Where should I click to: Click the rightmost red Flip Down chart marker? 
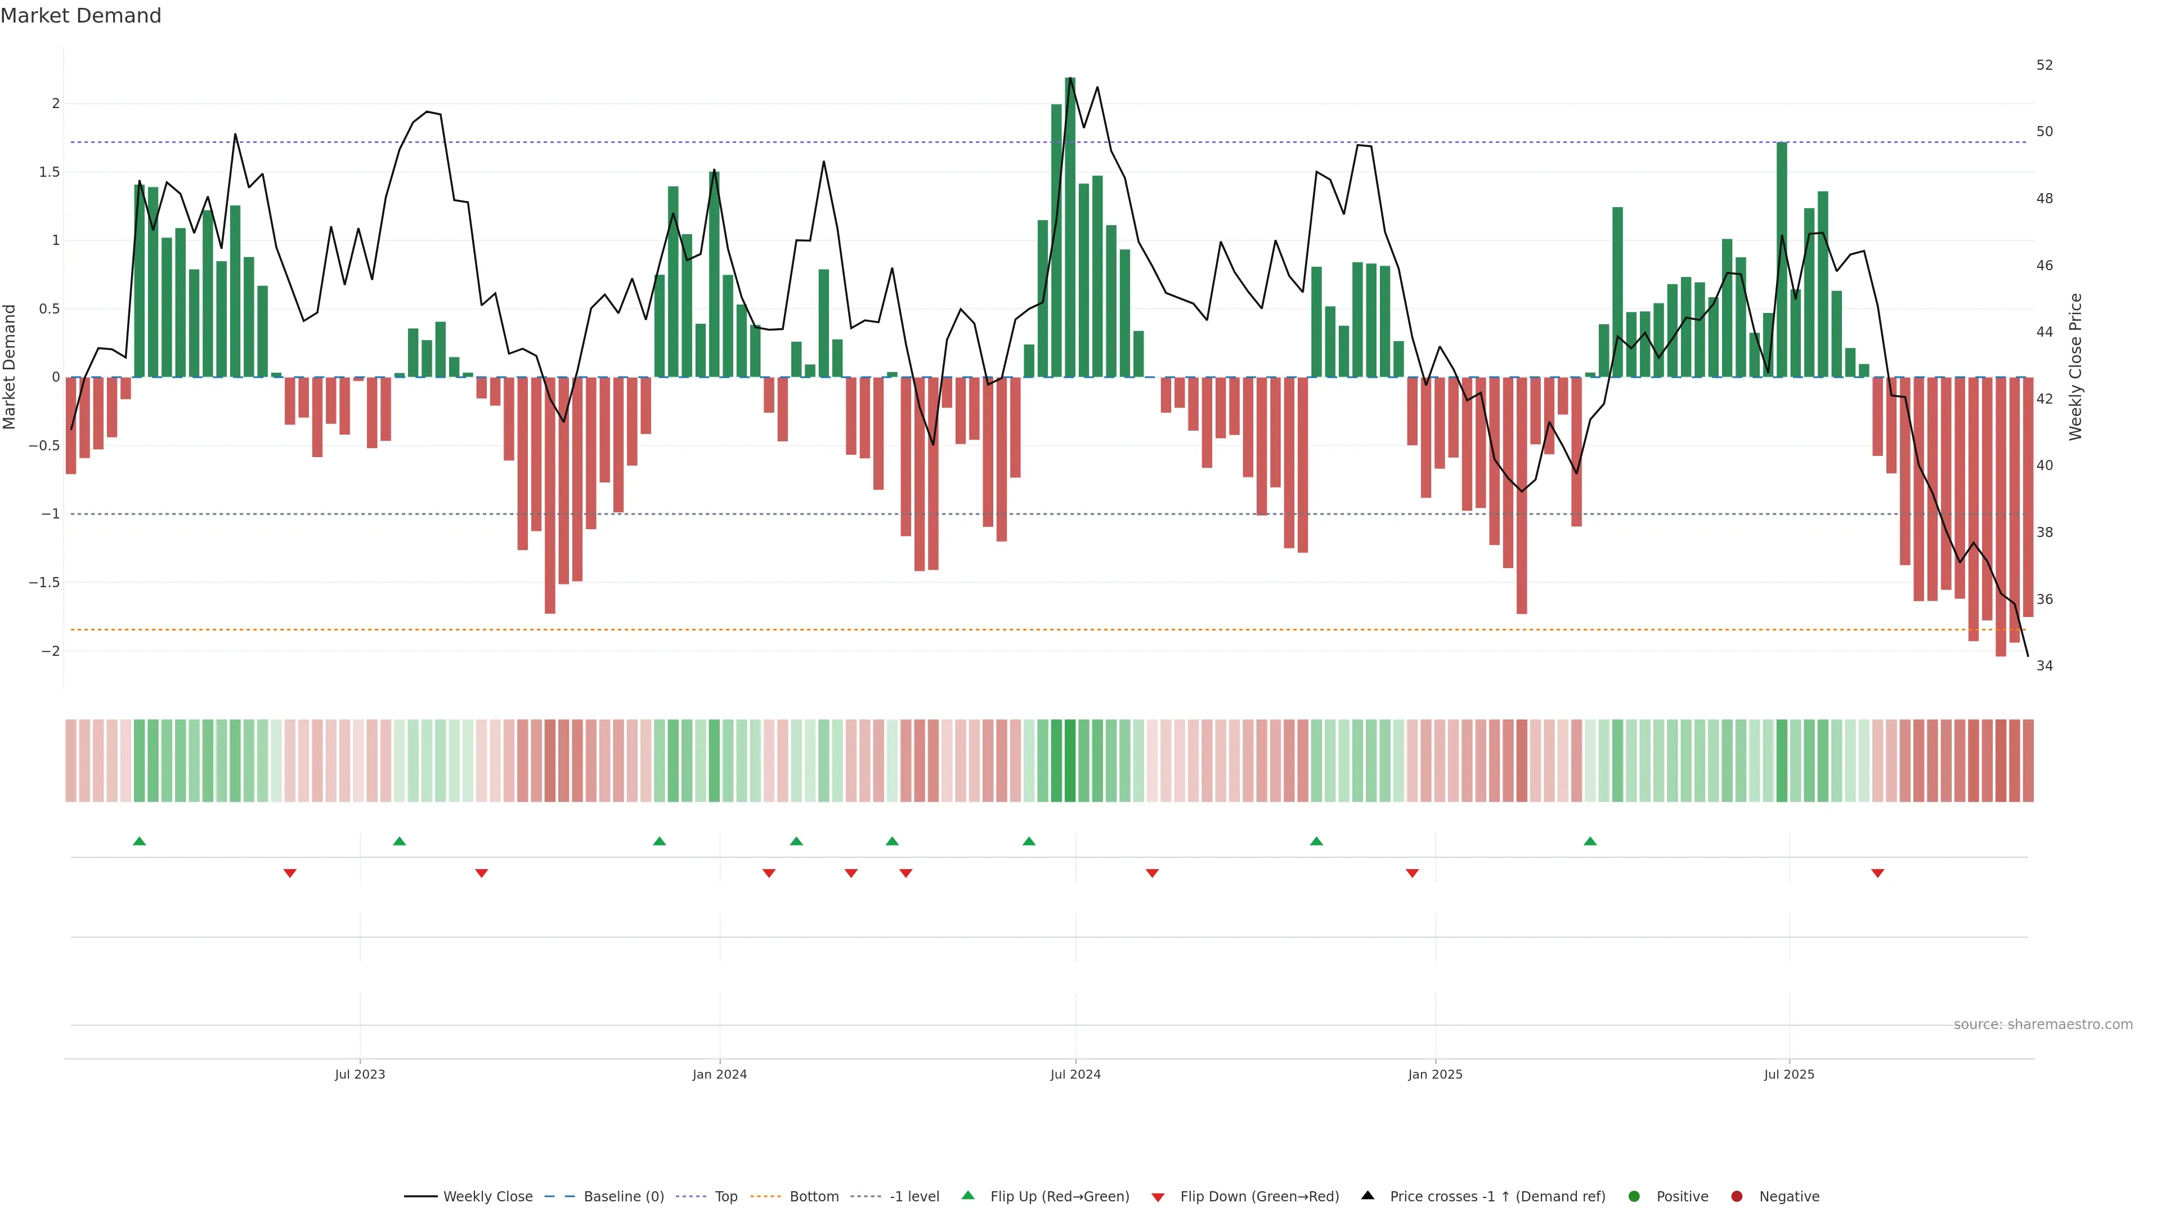(1877, 873)
